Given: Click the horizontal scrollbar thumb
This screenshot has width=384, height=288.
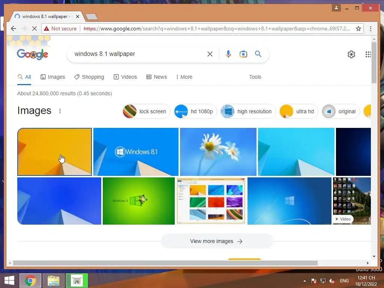Looking at the screenshot, I should (165, 263).
